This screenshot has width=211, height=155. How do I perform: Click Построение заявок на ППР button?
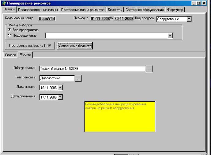30,46
